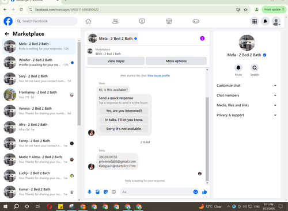This screenshot has height=211, width=288.
Task: Open the Lucky - 2 Bed 2 Bath chat
Action: point(39,175)
